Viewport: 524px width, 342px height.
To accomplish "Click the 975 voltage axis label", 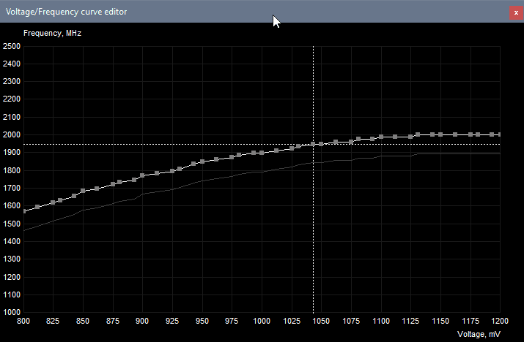I will [x=232, y=321].
